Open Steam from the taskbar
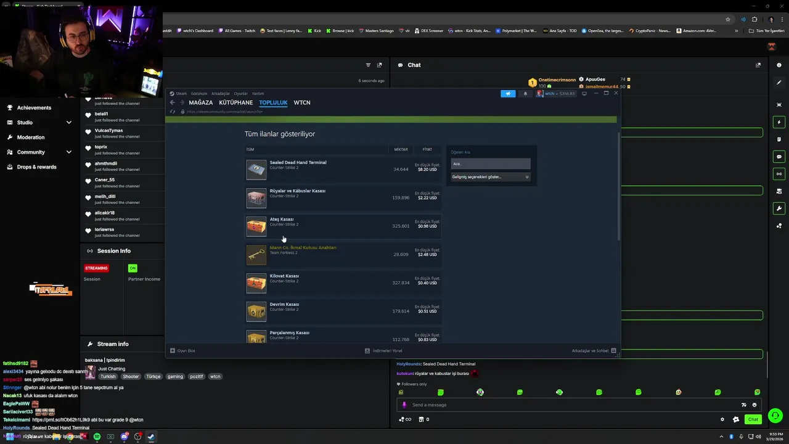 coord(151,437)
